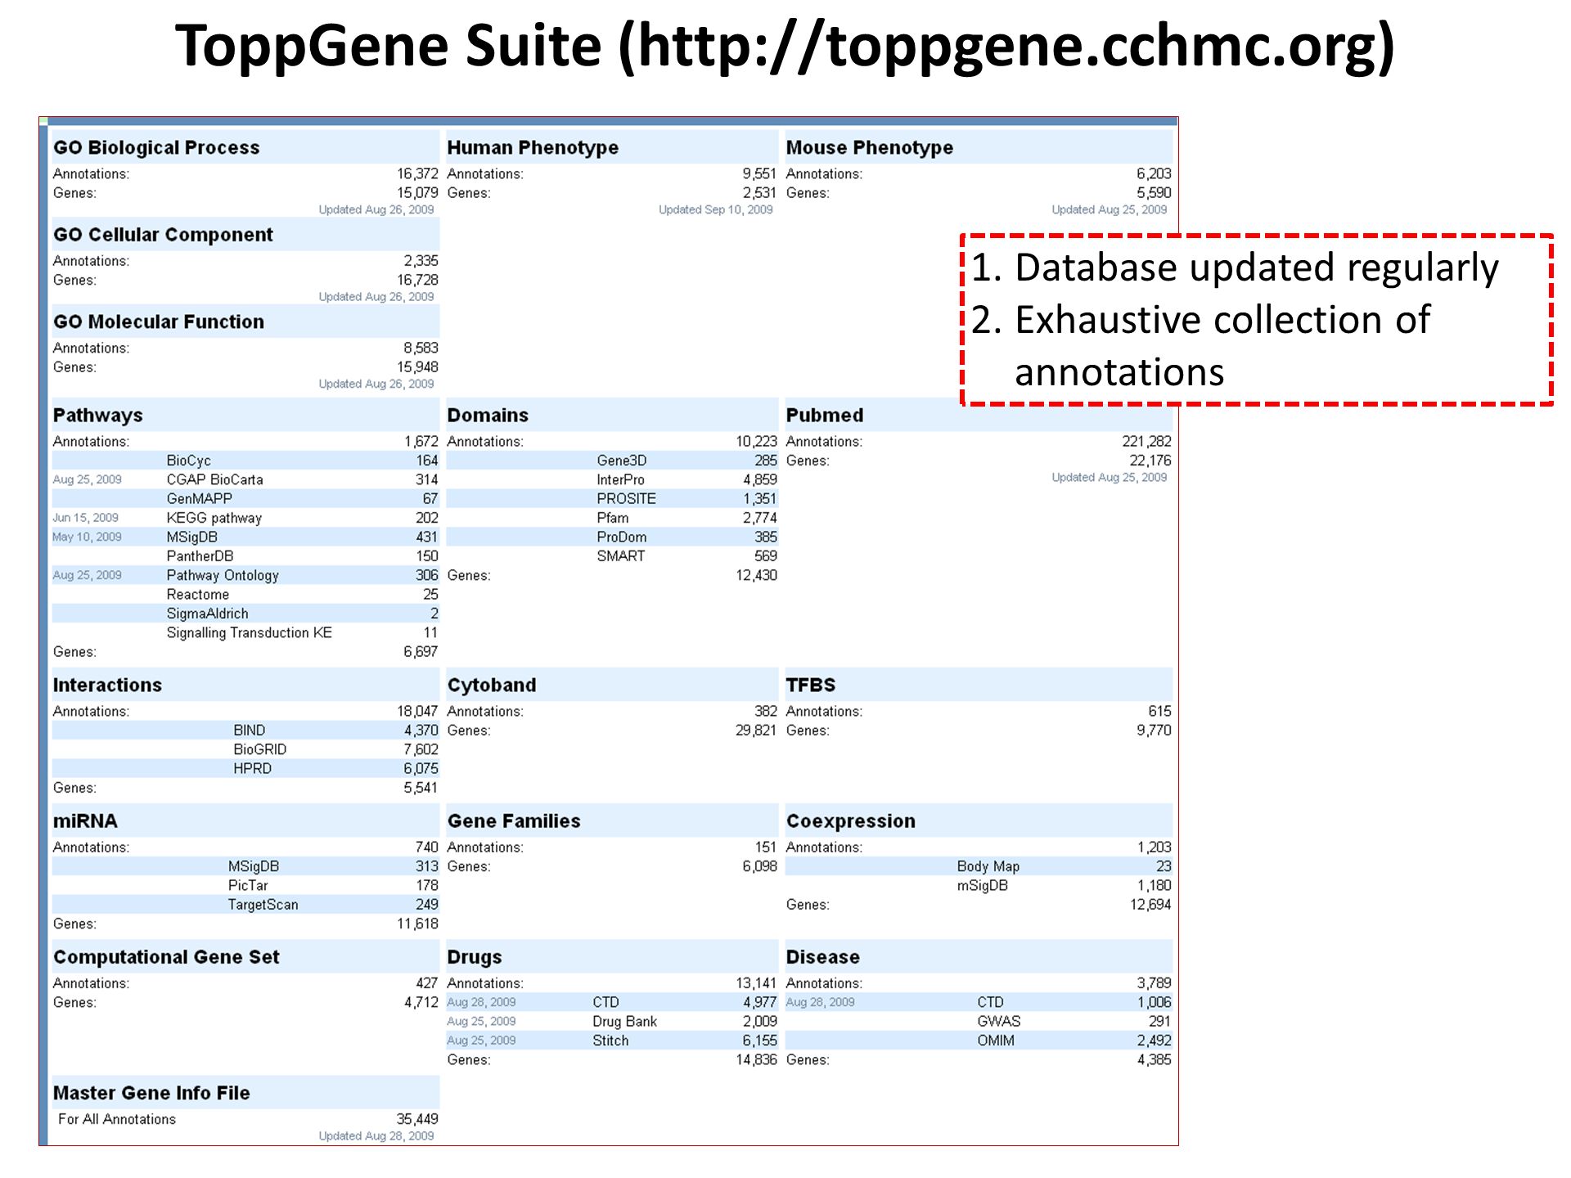The image size is (1571, 1178).
Task: Select the SigmaAldrich row
Action: 245,614
